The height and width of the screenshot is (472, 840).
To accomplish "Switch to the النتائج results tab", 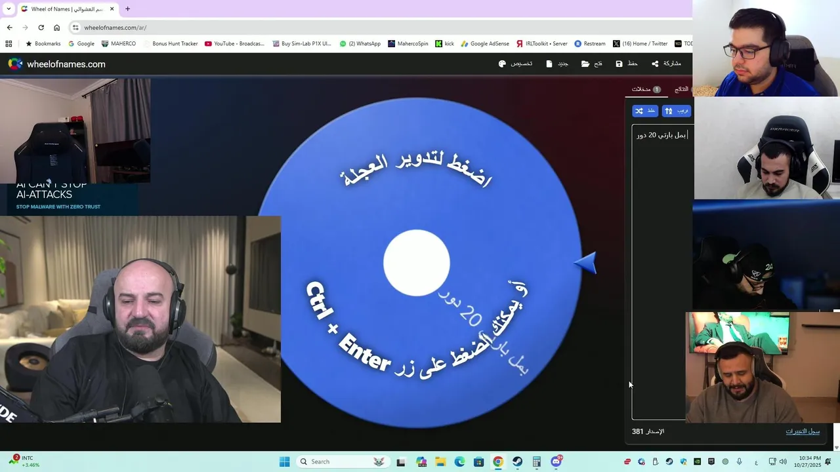I will [682, 89].
